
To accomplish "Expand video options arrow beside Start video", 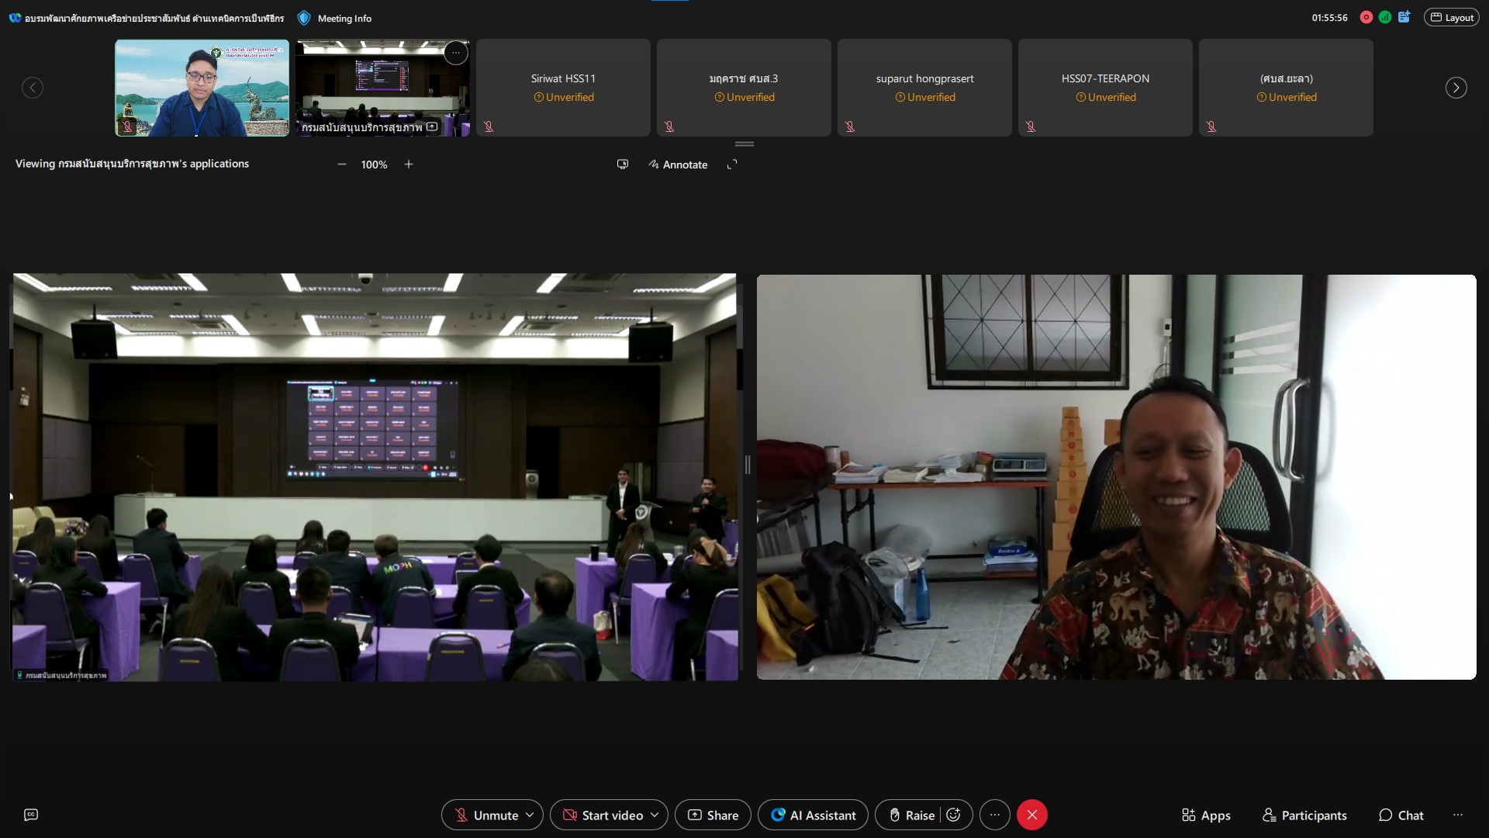I will 655,815.
